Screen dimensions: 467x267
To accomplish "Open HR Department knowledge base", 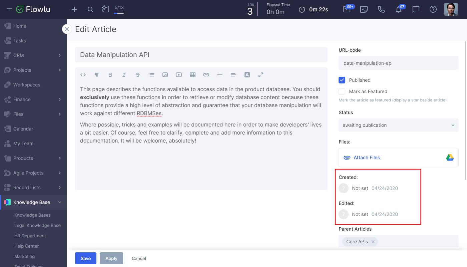I will coord(30,236).
